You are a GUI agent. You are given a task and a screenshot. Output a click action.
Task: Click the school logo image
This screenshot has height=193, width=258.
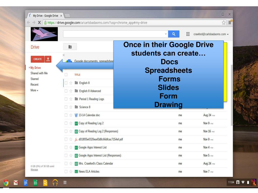(x=44, y=34)
